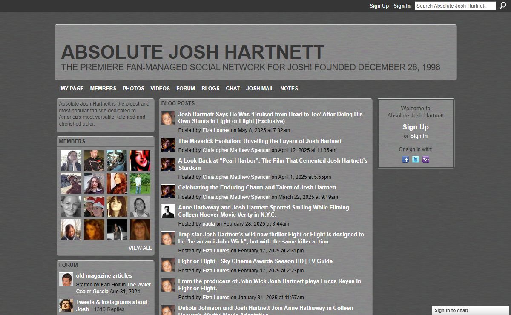Image resolution: width=511 pixels, height=315 pixels.
Task: Open the MY PAGE tab
Action: click(x=72, y=89)
